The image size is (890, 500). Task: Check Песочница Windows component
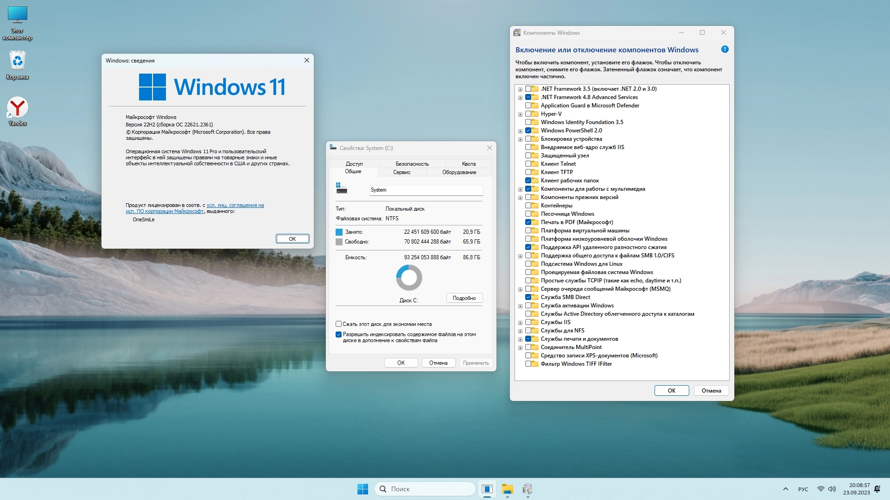(x=528, y=214)
